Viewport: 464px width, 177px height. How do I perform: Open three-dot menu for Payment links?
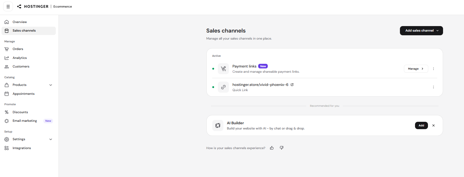[x=433, y=69]
